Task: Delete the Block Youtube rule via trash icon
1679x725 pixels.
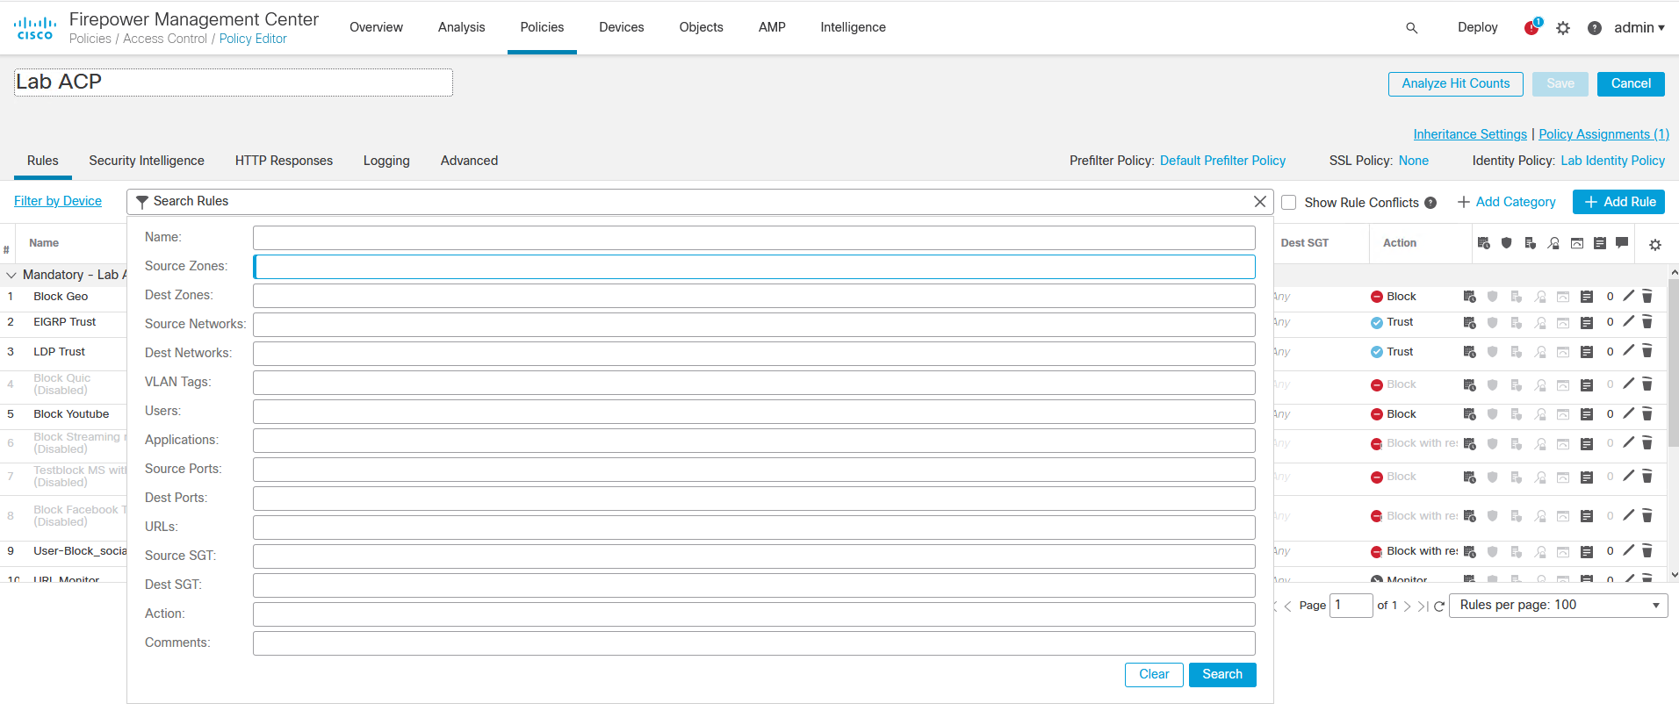Action: (1647, 414)
